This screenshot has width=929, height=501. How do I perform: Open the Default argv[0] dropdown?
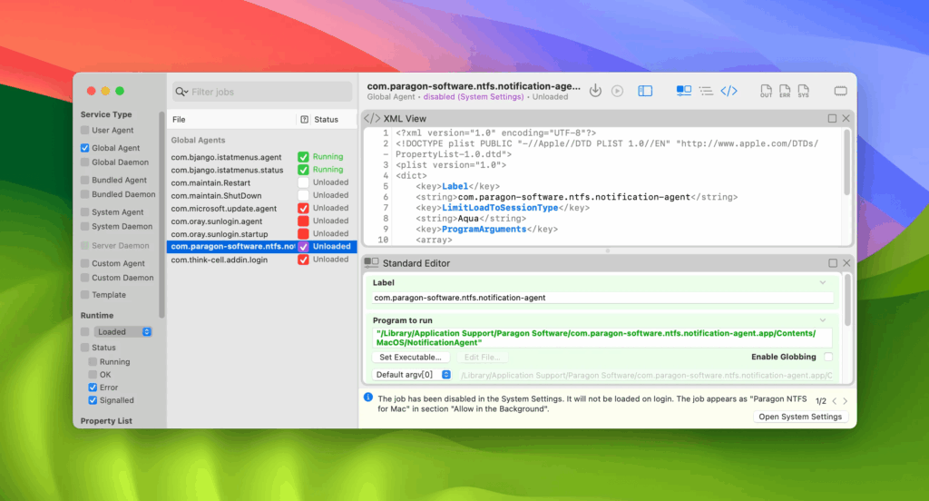point(413,375)
